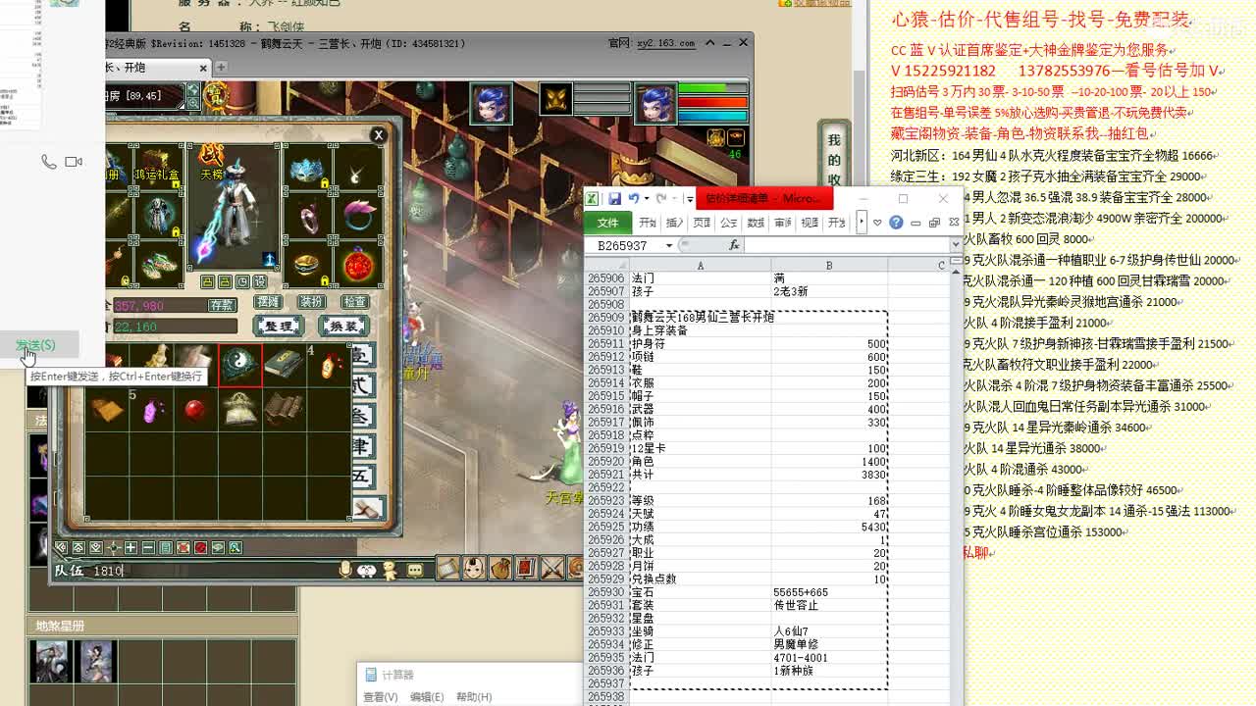Open Customize Quick Access Toolbar dropdown
Screen dimensions: 1256x706
[x=690, y=199]
